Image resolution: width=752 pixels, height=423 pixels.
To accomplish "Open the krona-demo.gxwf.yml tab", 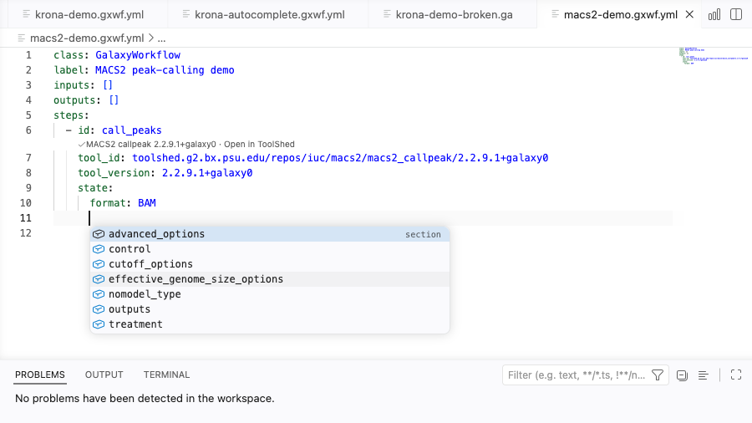I will (89, 14).
